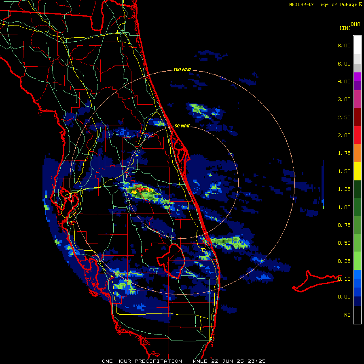Click the 0.10 legend value
This screenshot has height=364, width=364.
344,279
